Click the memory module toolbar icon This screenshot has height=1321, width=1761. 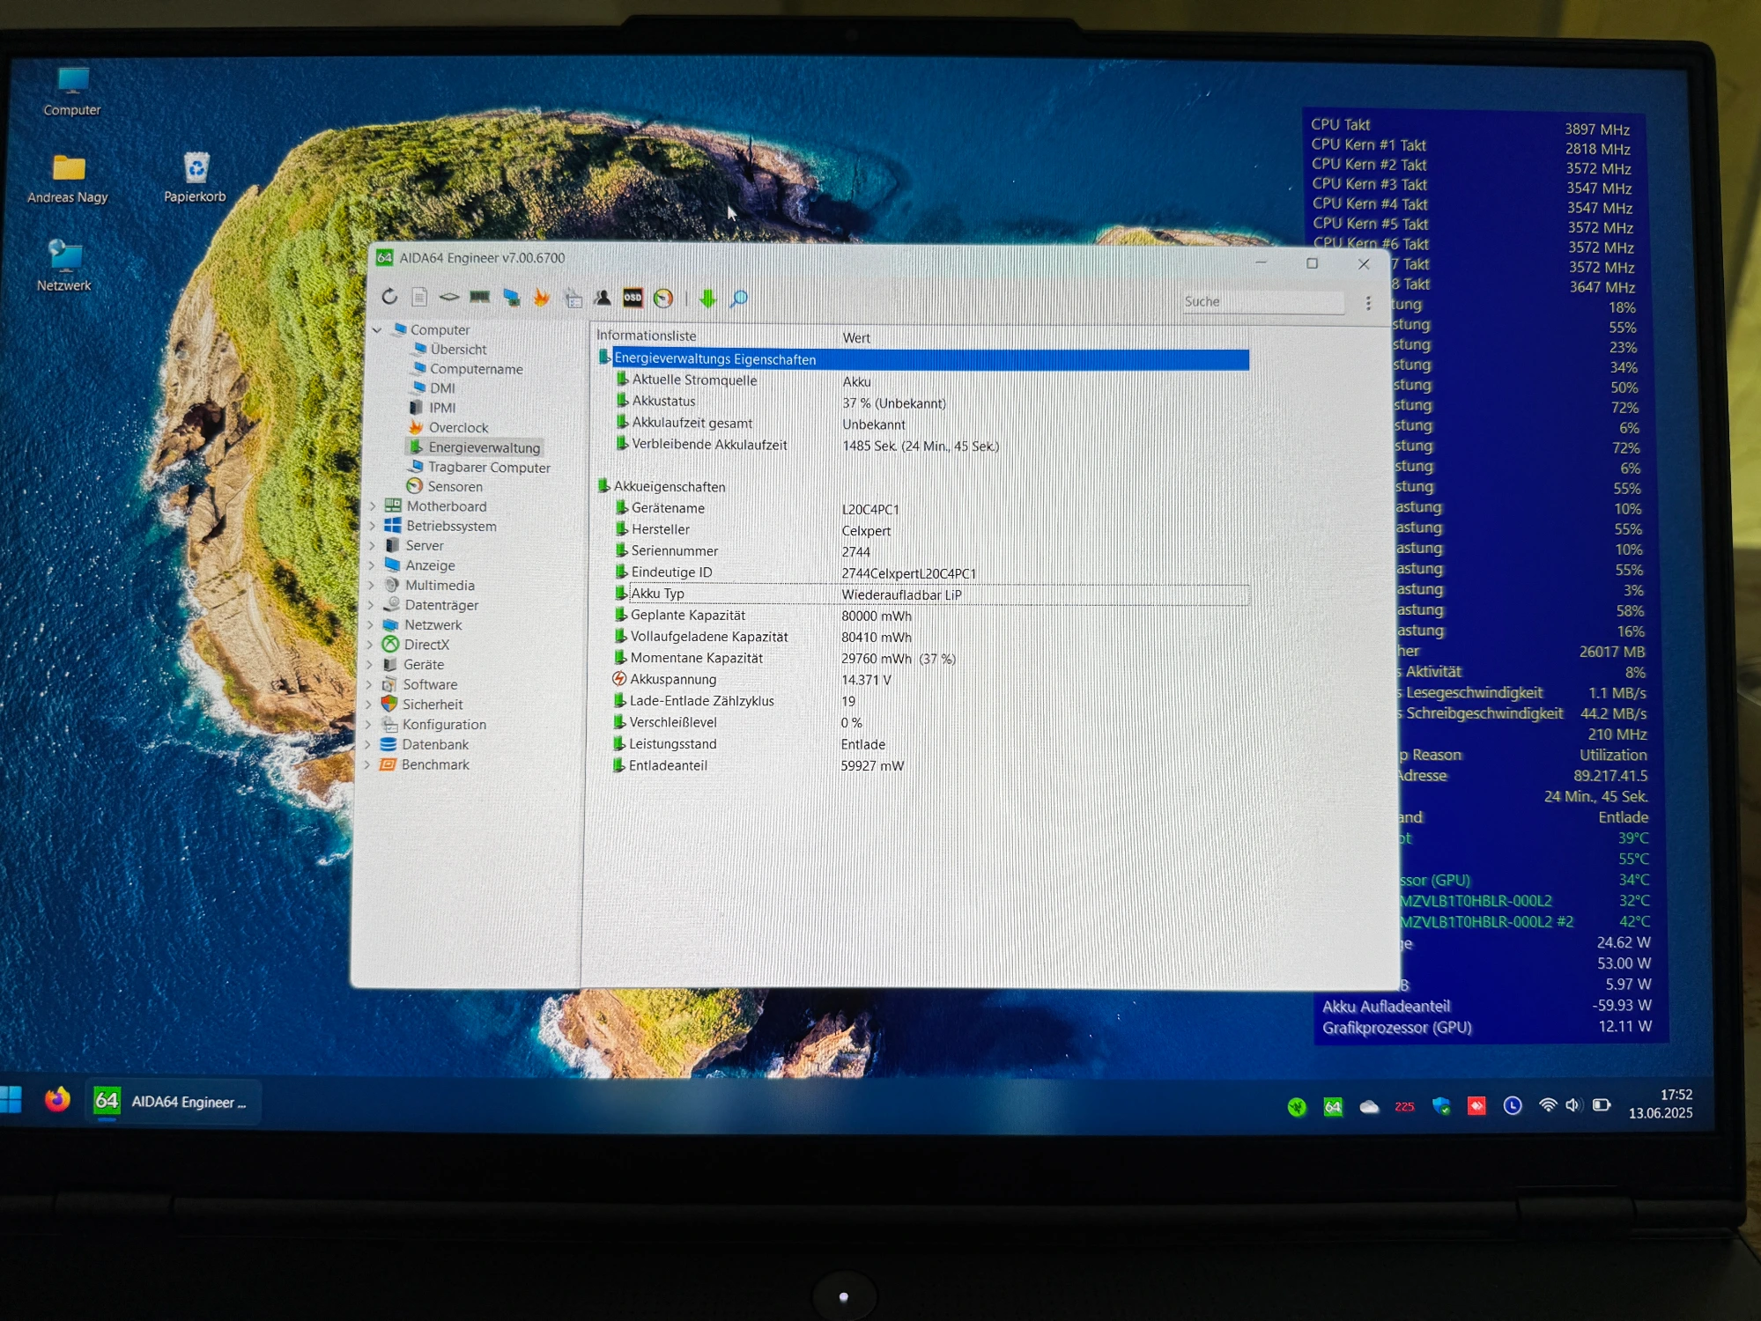[479, 297]
